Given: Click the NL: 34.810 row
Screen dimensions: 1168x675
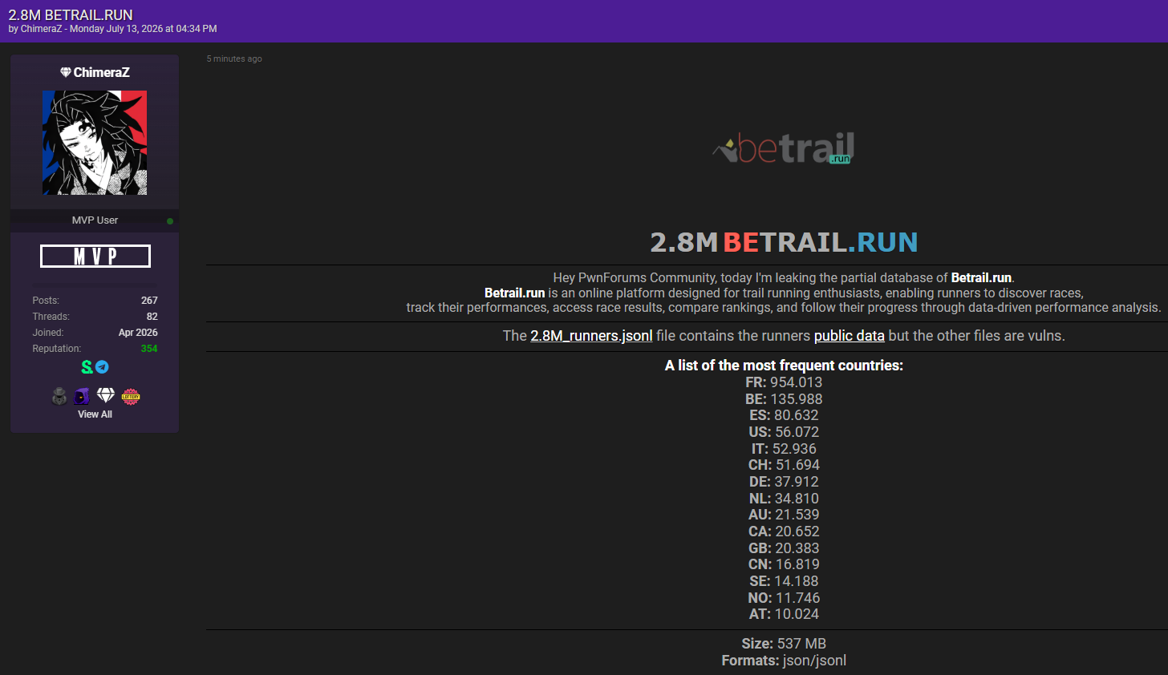Looking at the screenshot, I should coord(784,499).
